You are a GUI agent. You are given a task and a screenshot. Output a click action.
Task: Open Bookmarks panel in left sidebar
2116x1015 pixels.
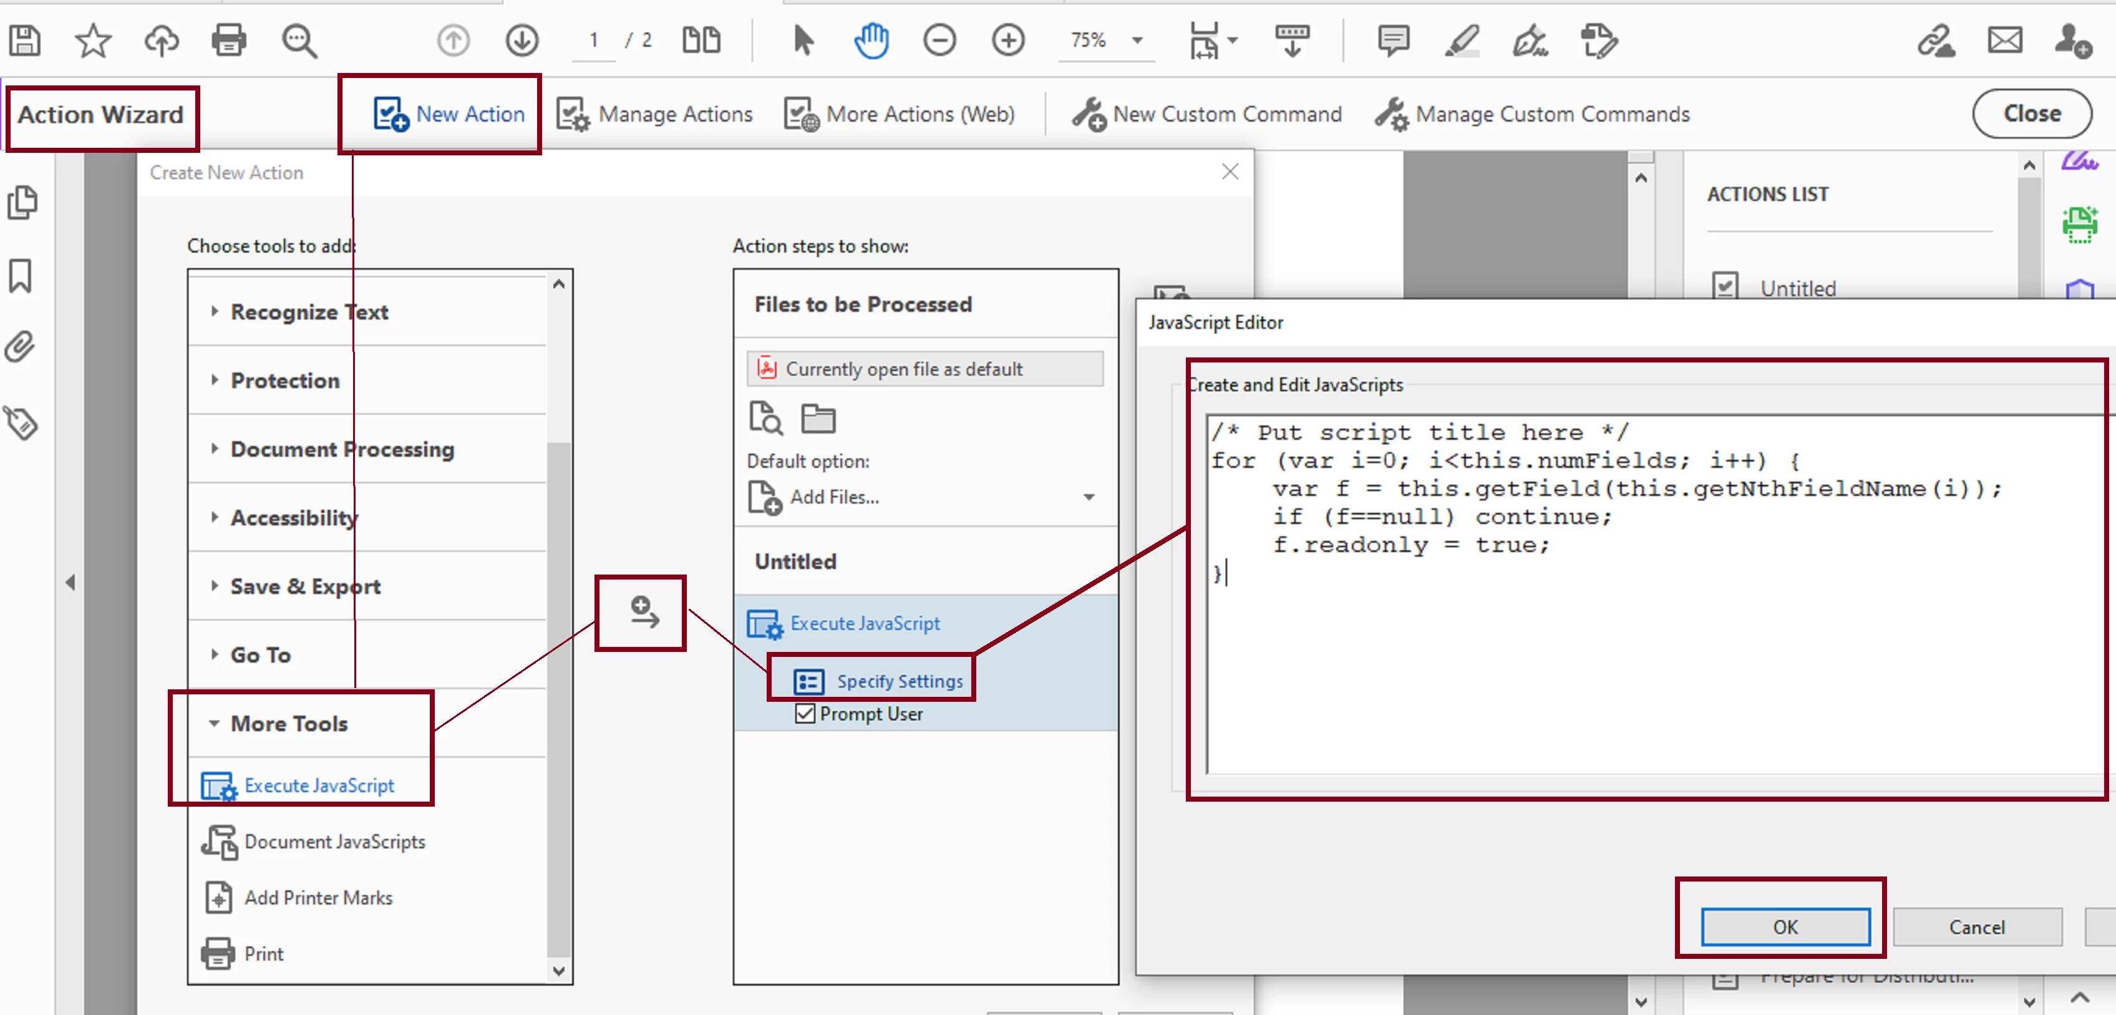point(21,276)
